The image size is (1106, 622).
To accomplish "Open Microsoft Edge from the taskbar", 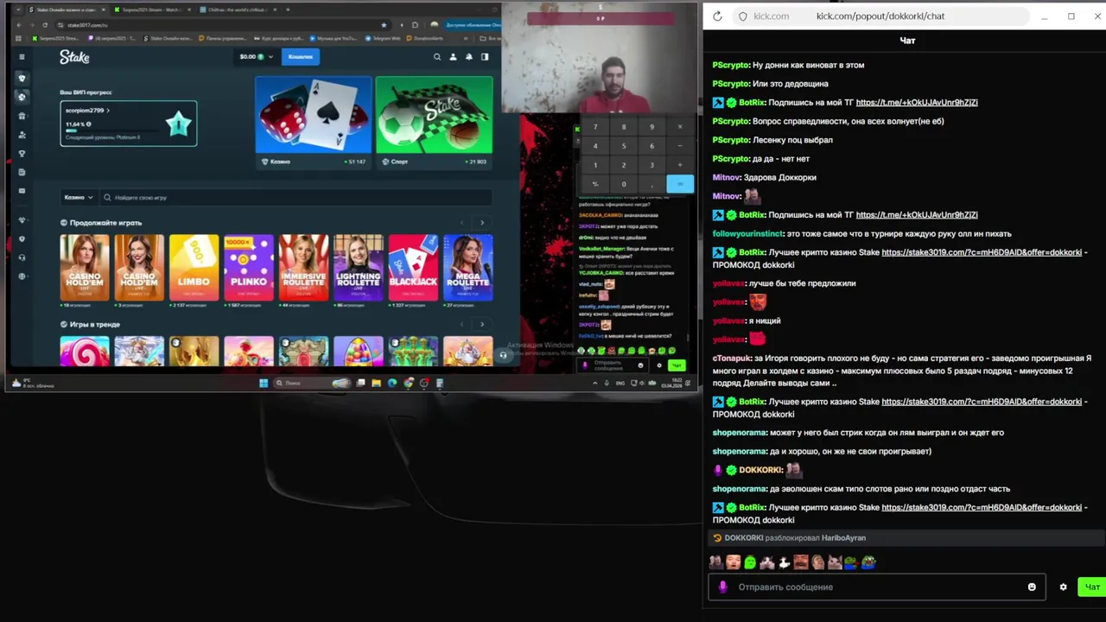I will (x=392, y=383).
